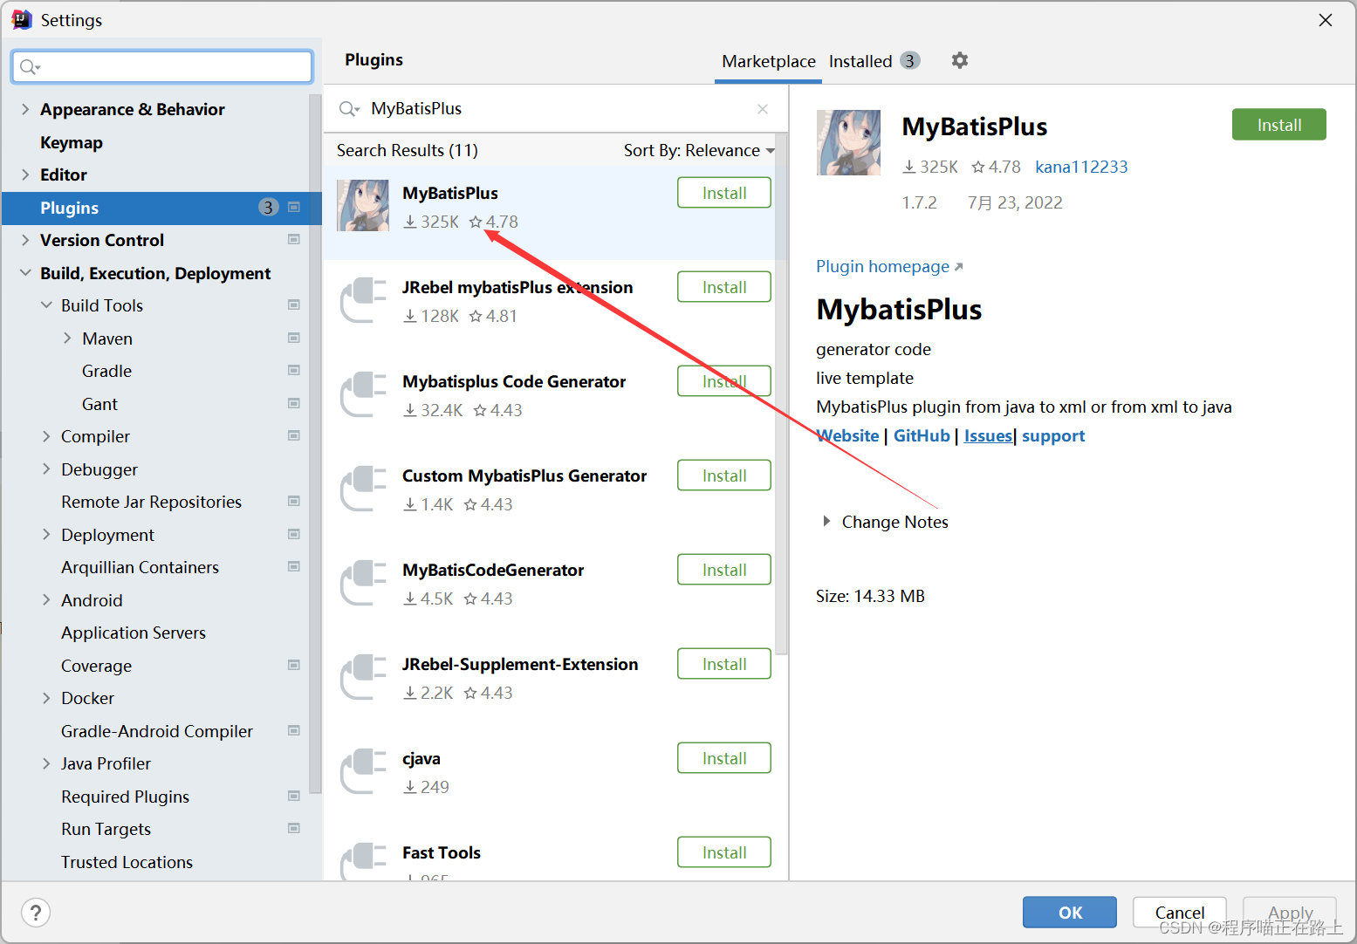Open the Issues link
The height and width of the screenshot is (944, 1357).
[x=988, y=435]
